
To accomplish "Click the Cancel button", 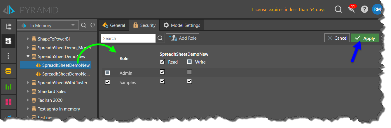I will pyautogui.click(x=337, y=38).
